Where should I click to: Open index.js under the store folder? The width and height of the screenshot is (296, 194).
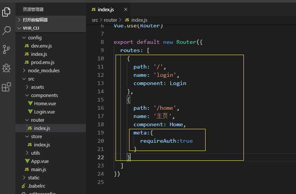[51, 145]
